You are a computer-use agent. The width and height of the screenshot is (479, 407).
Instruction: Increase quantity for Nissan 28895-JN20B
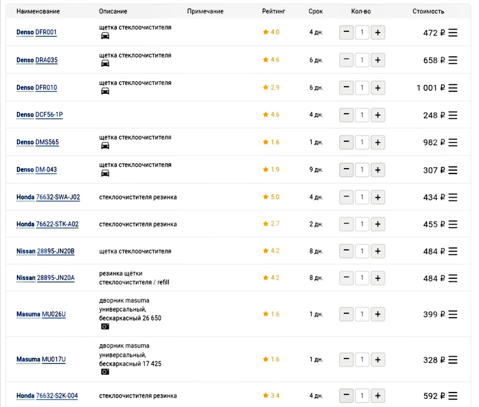378,251
